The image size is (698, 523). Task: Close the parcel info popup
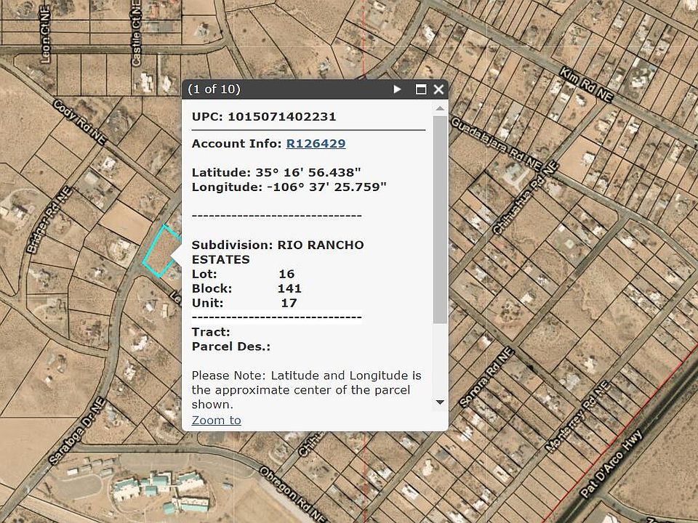438,89
